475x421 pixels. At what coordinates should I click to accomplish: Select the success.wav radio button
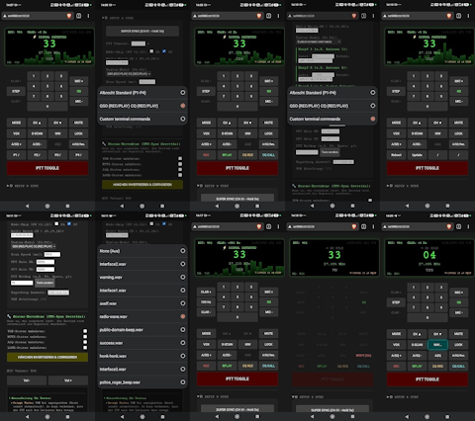pyautogui.click(x=183, y=343)
